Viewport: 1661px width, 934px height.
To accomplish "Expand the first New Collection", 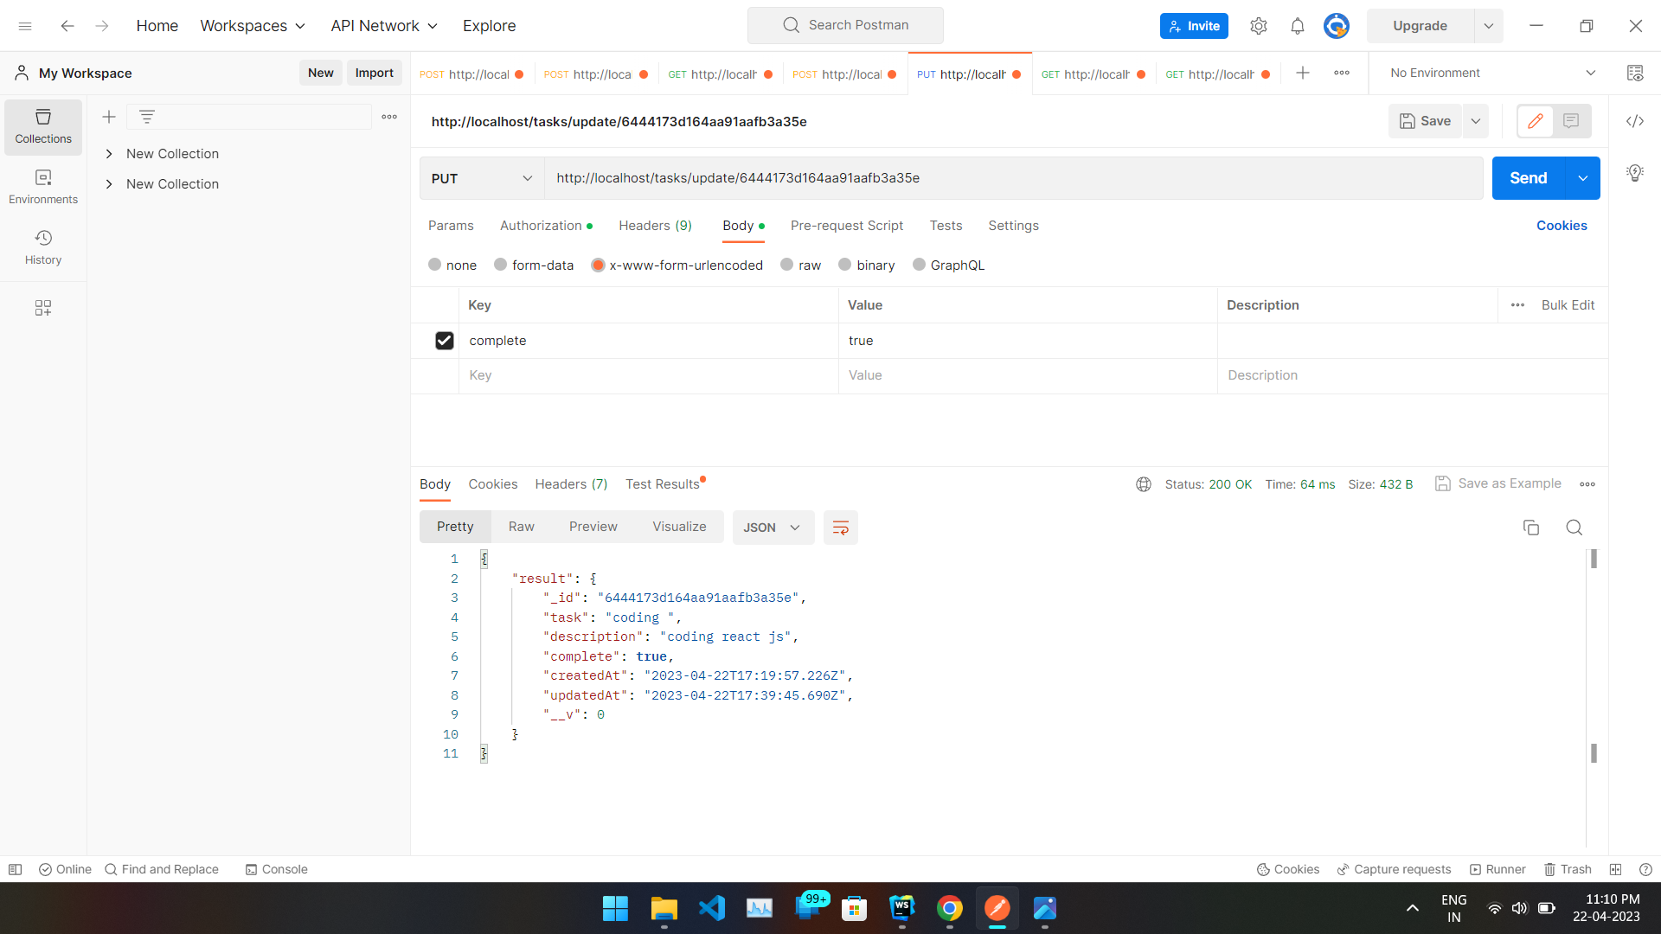I will click(x=109, y=153).
